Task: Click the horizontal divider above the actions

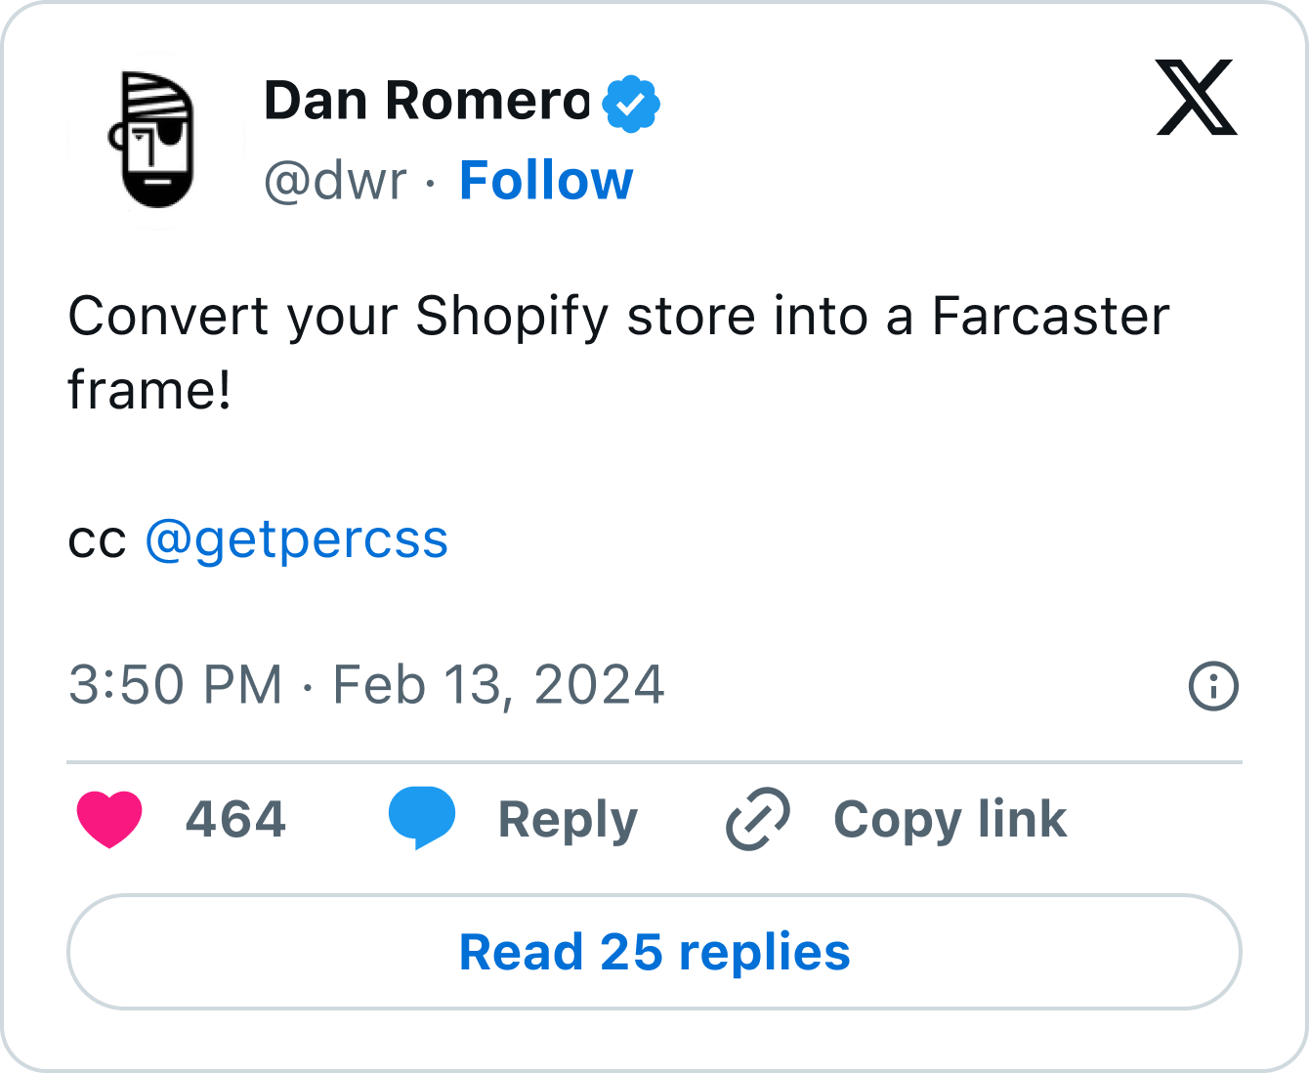Action: (x=654, y=761)
